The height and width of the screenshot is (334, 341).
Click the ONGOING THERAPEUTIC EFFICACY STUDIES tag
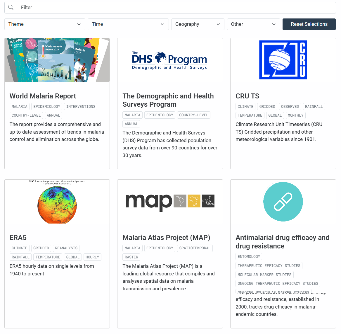pos(278,284)
